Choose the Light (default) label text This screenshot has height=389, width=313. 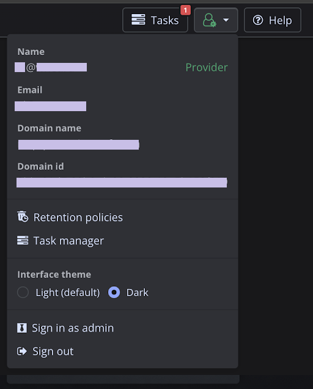[x=68, y=293]
